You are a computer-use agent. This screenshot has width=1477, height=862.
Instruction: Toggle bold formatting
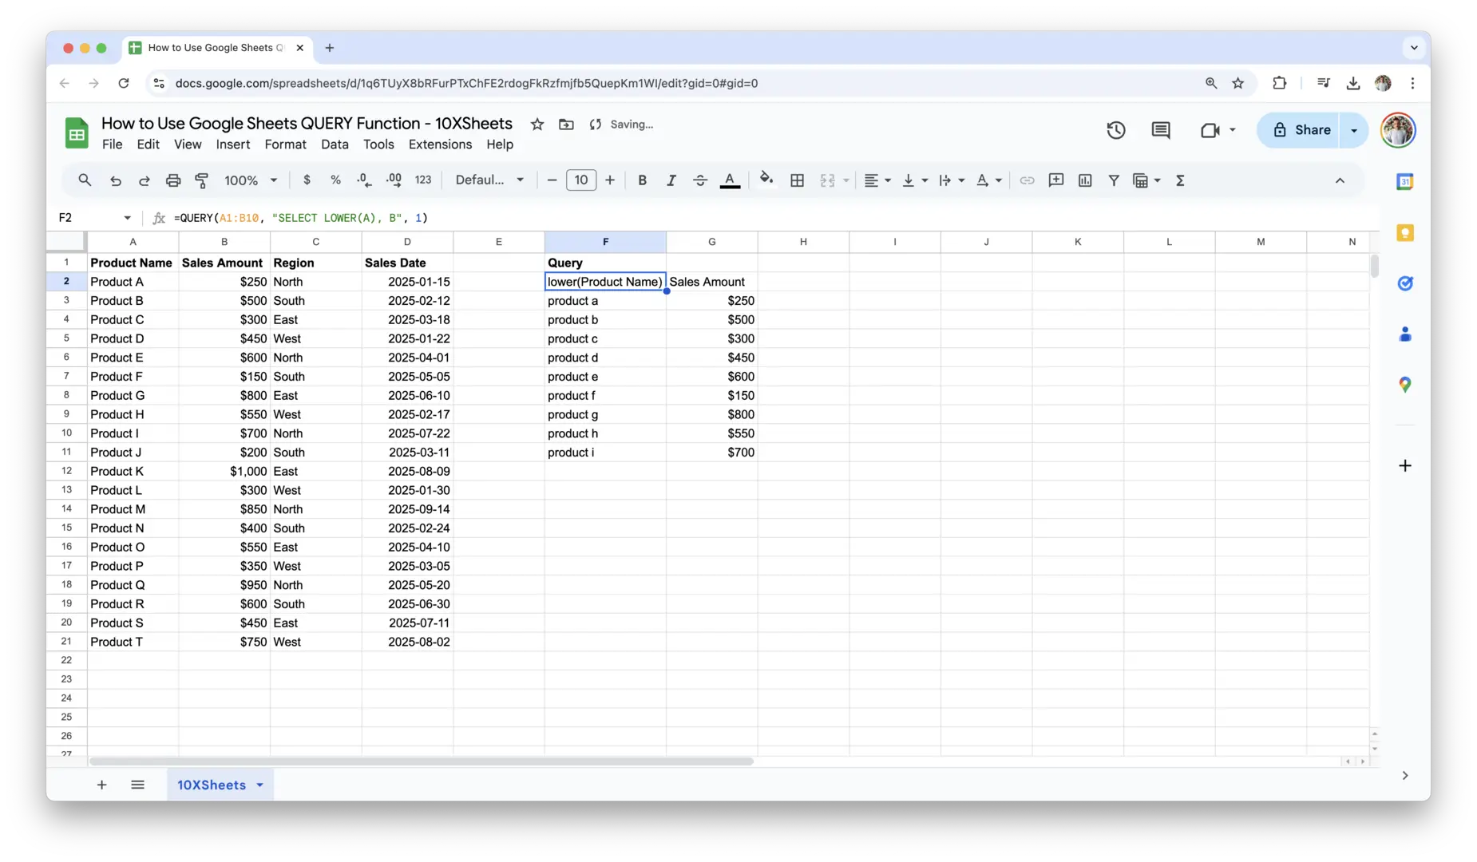pos(642,180)
